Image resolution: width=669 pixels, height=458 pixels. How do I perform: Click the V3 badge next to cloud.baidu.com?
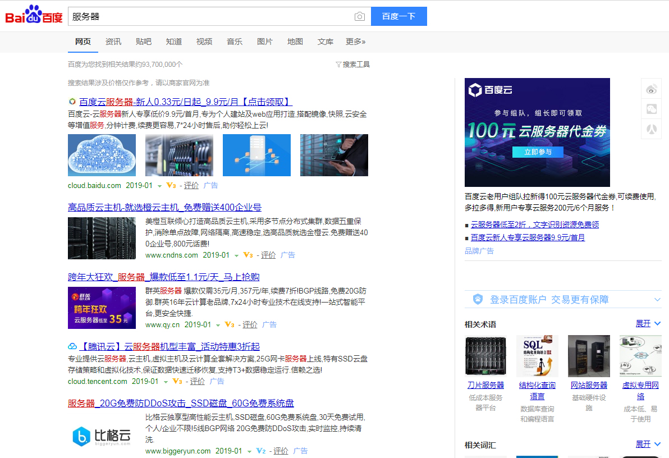tap(171, 186)
